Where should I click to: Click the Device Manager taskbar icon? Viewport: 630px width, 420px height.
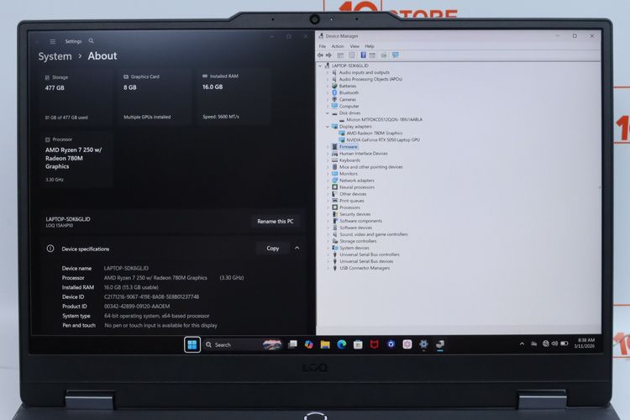[440, 344]
